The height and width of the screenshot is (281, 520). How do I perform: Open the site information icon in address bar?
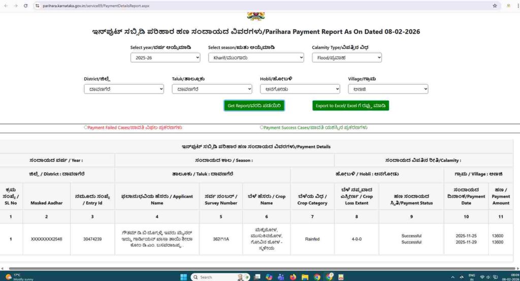[x=37, y=6]
